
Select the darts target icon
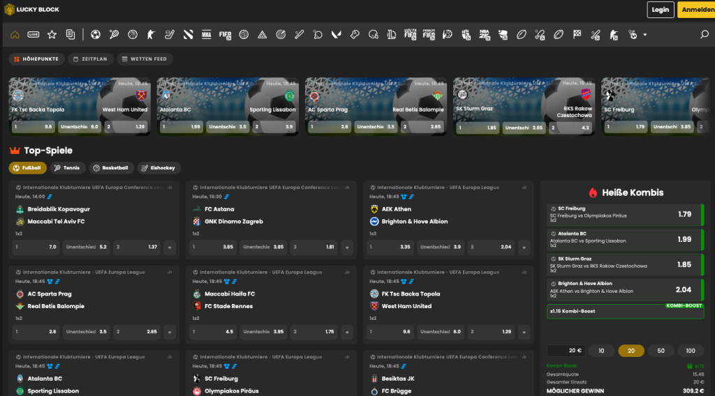click(281, 35)
